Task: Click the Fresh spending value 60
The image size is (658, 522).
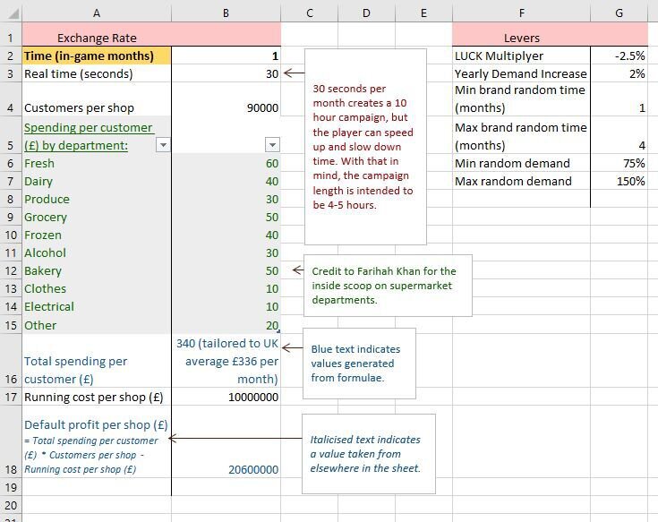Action: pos(226,163)
